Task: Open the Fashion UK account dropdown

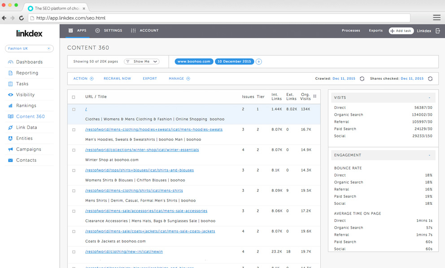Action: (29, 48)
